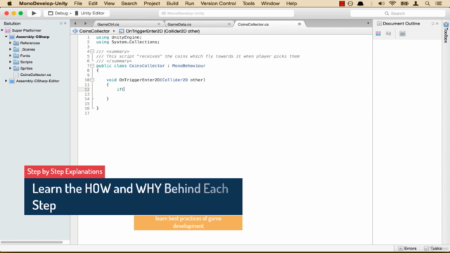This screenshot has width=450, height=253.
Task: Open the Version Control menu
Action: click(218, 4)
